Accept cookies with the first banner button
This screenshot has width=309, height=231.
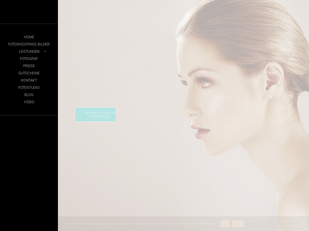[x=225, y=223]
